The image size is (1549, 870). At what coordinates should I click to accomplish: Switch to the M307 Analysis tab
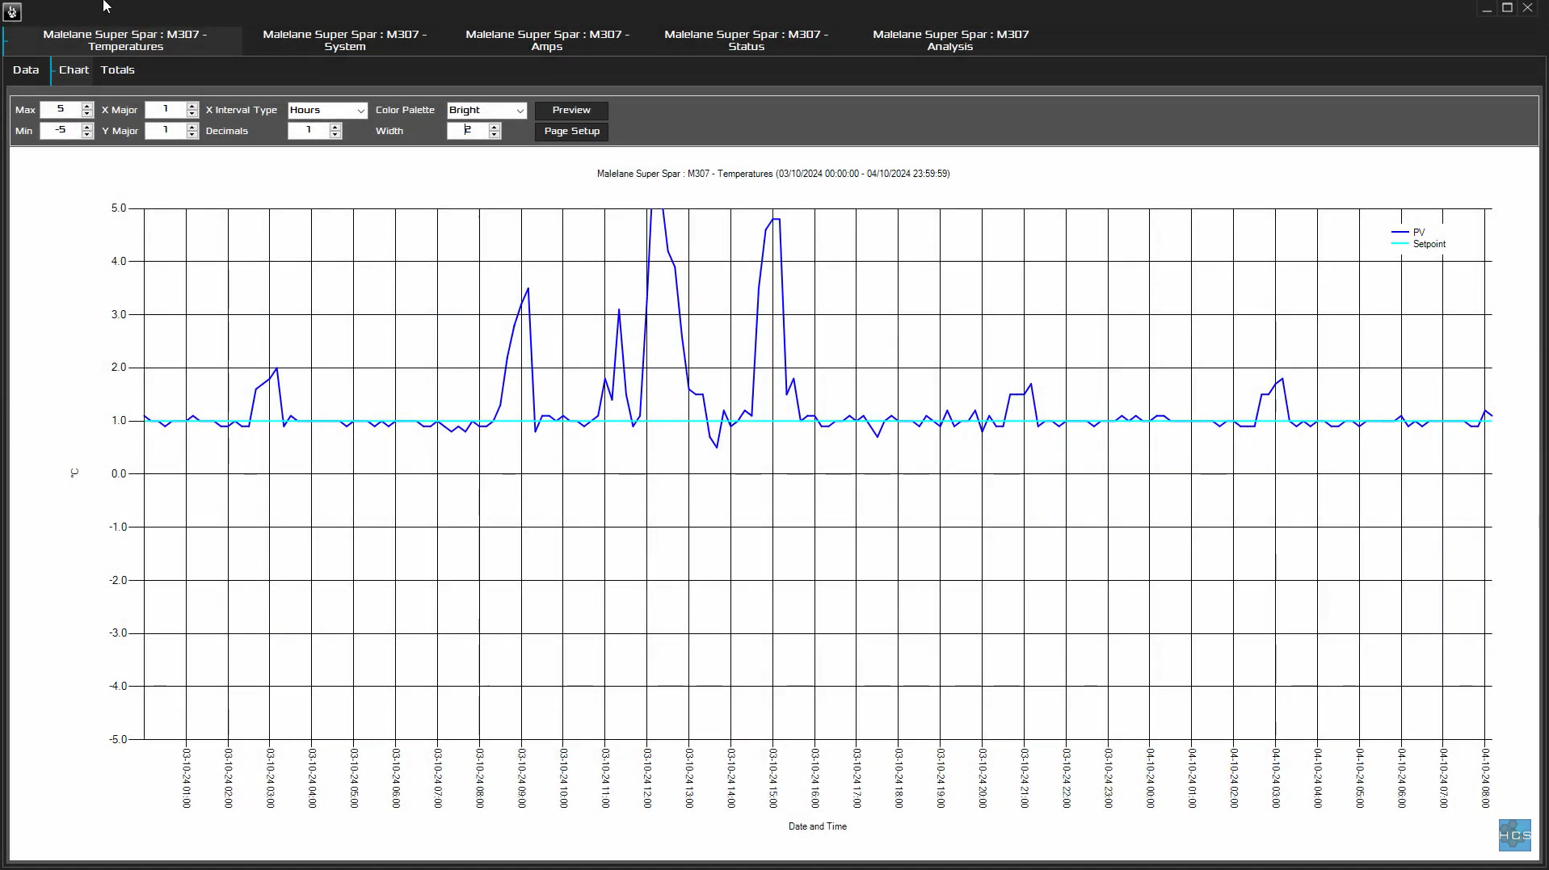pyautogui.click(x=950, y=40)
